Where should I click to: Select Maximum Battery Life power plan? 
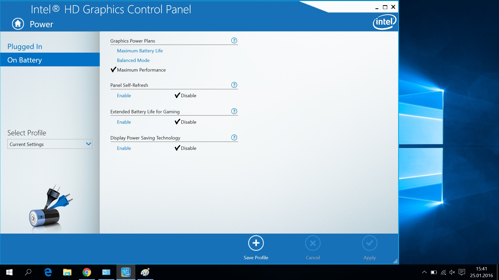(140, 51)
